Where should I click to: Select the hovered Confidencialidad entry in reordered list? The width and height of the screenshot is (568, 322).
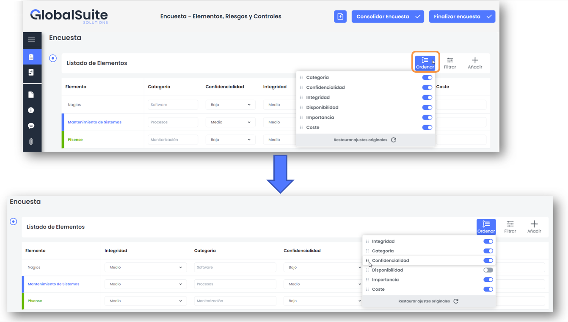(390, 261)
